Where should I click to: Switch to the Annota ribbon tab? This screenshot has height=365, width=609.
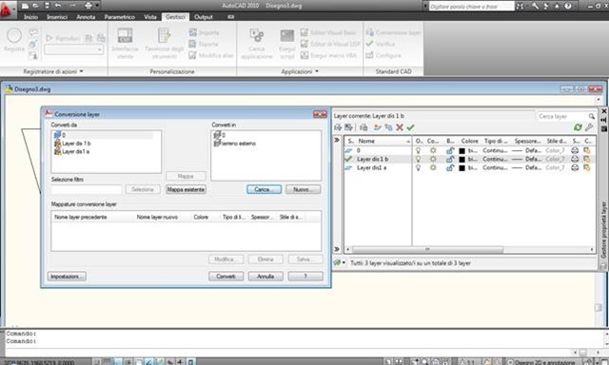tap(86, 17)
